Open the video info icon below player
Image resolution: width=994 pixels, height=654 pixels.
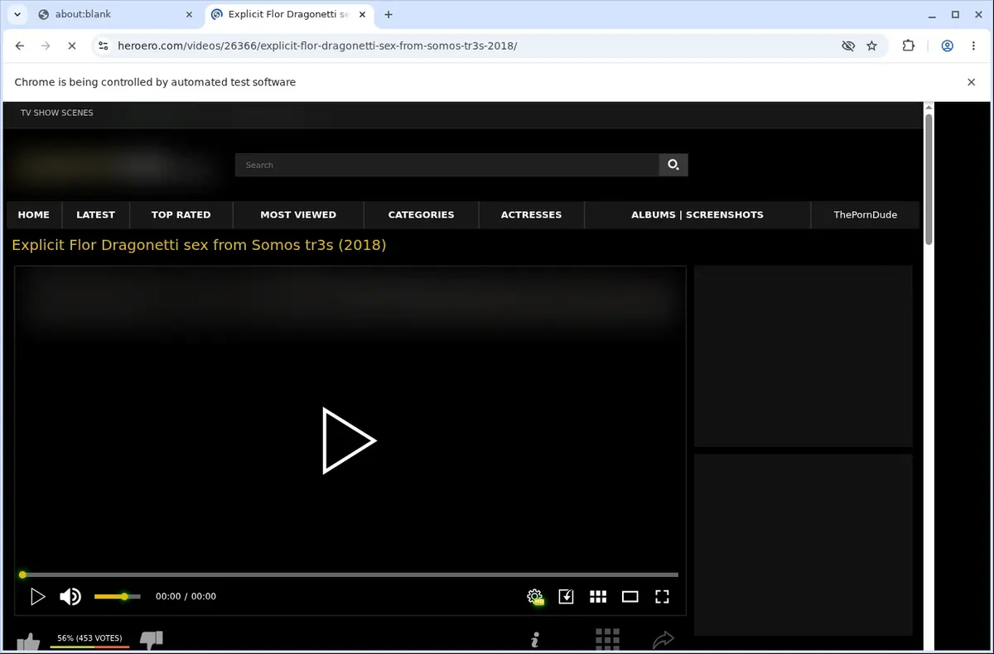(x=535, y=640)
